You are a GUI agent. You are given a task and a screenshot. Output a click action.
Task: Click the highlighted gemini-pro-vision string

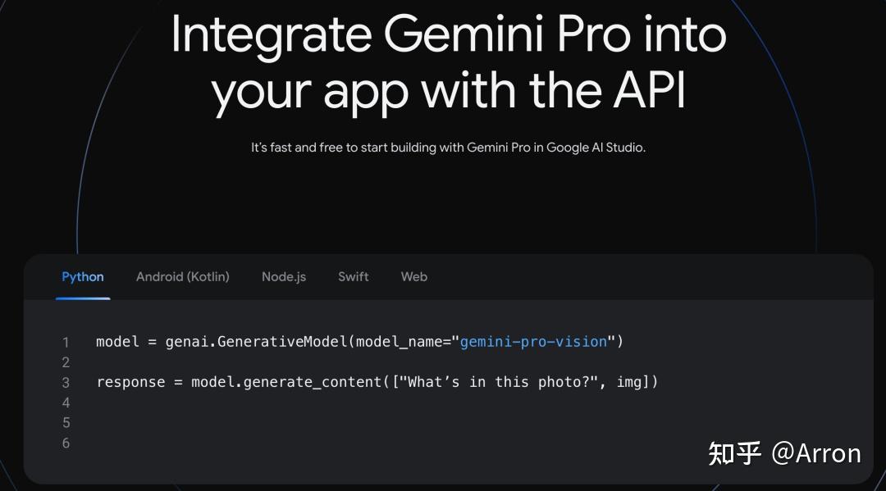[533, 342]
